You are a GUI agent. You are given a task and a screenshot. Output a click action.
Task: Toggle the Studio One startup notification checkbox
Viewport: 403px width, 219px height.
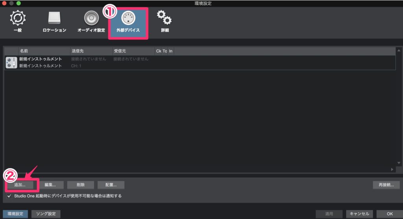[9, 196]
